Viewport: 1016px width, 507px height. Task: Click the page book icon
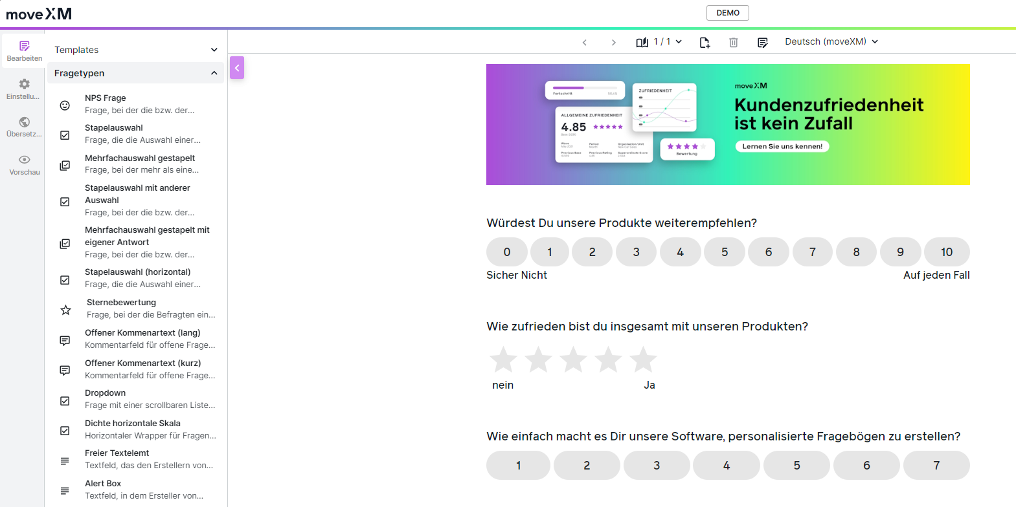[642, 42]
